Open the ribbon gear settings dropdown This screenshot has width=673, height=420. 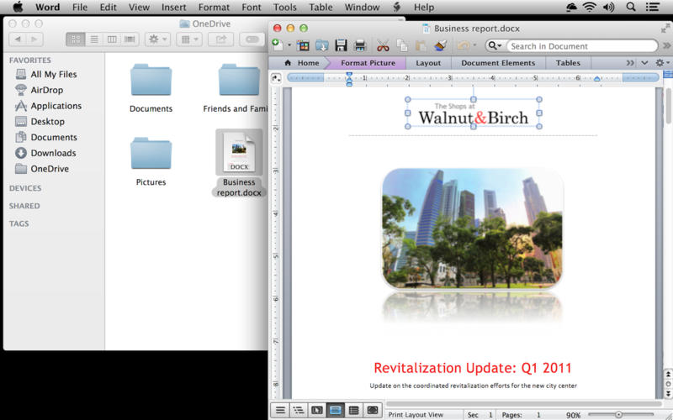pyautogui.click(x=662, y=63)
